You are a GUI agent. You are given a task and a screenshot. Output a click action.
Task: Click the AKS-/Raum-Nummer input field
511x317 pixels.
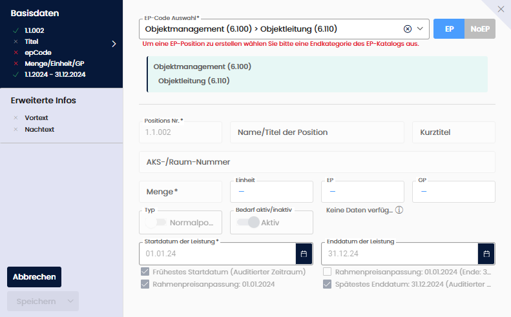coord(317,162)
